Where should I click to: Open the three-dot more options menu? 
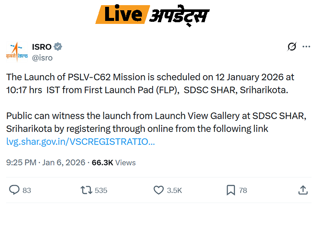click(x=306, y=47)
